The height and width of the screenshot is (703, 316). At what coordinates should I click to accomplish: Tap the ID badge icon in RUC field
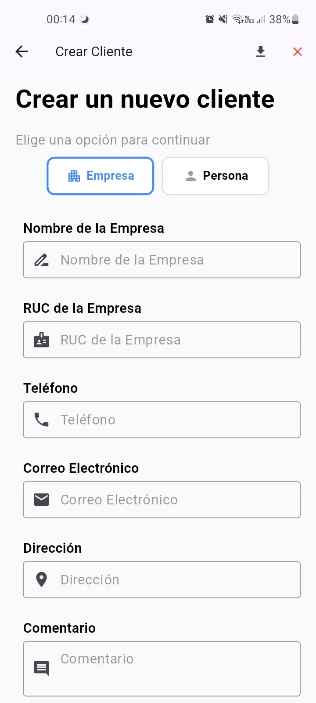pos(42,340)
